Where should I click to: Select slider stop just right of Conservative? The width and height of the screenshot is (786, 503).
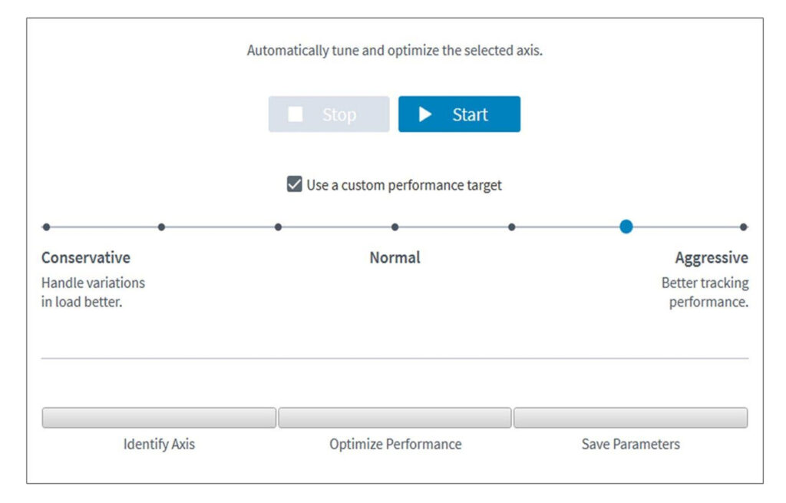point(161,227)
